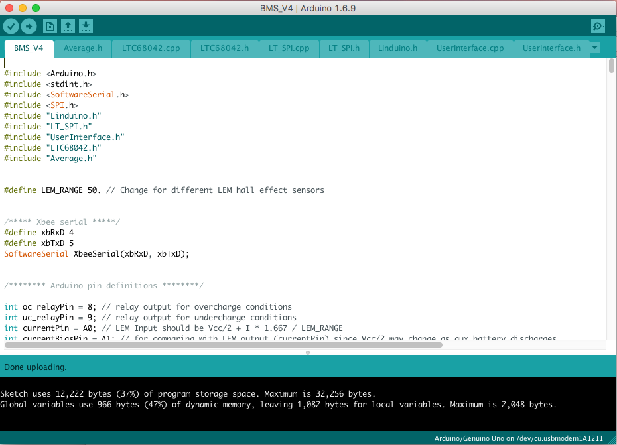Click the "SoftwareSerial XbeeSerial" declaration line
Screen dimensions: 617x445
[97, 254]
